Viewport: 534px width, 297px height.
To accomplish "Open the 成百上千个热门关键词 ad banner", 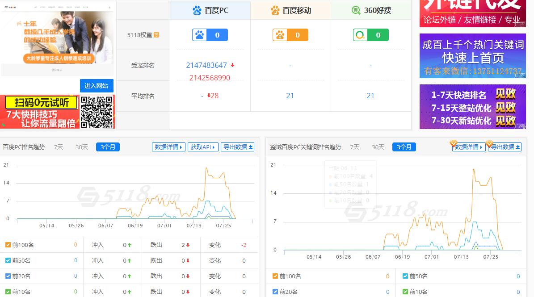I will tap(473, 56).
